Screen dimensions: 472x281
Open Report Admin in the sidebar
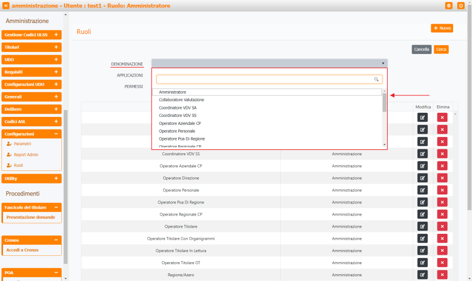click(26, 155)
